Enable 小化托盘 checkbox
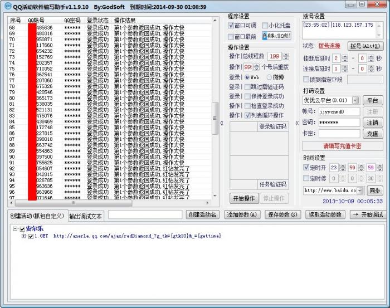 265,26
